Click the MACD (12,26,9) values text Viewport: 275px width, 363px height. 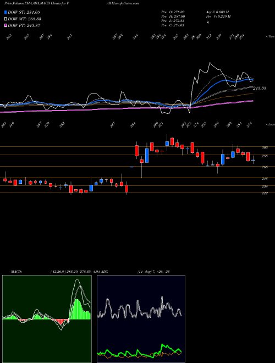(x=75, y=272)
